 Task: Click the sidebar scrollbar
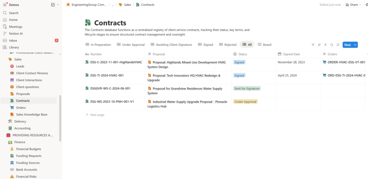tap(60, 118)
